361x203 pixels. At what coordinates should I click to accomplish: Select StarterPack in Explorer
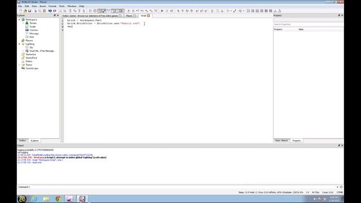(32, 58)
